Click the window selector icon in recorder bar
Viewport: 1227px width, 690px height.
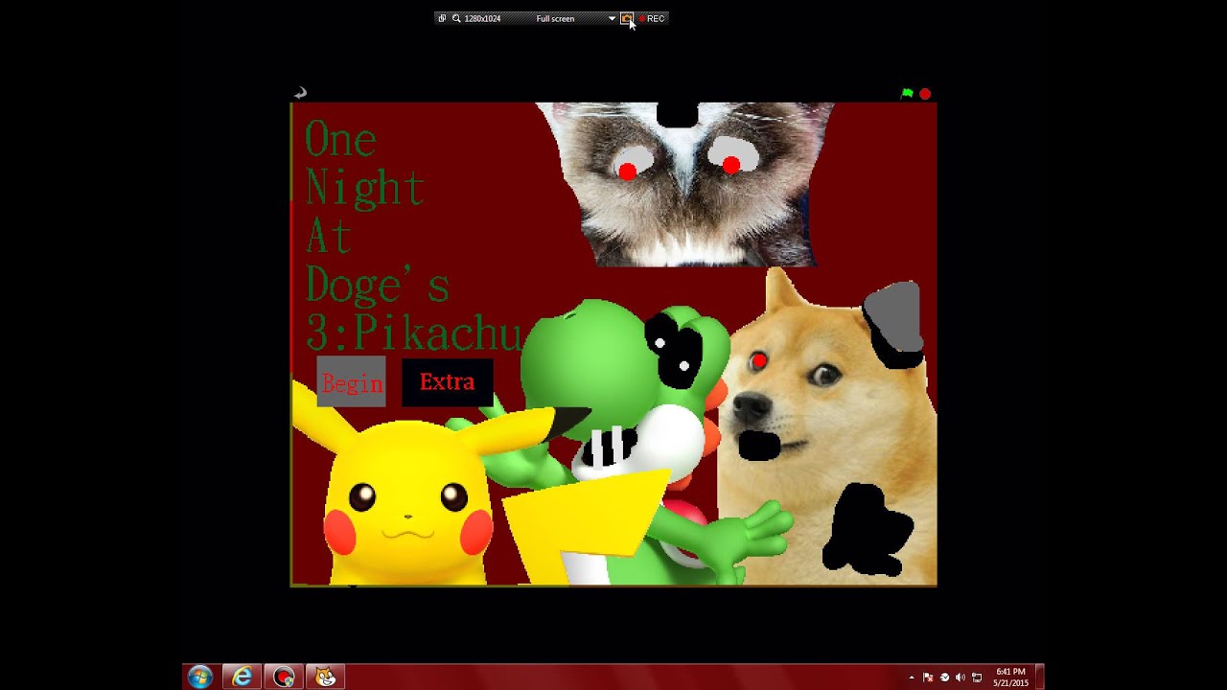point(442,18)
